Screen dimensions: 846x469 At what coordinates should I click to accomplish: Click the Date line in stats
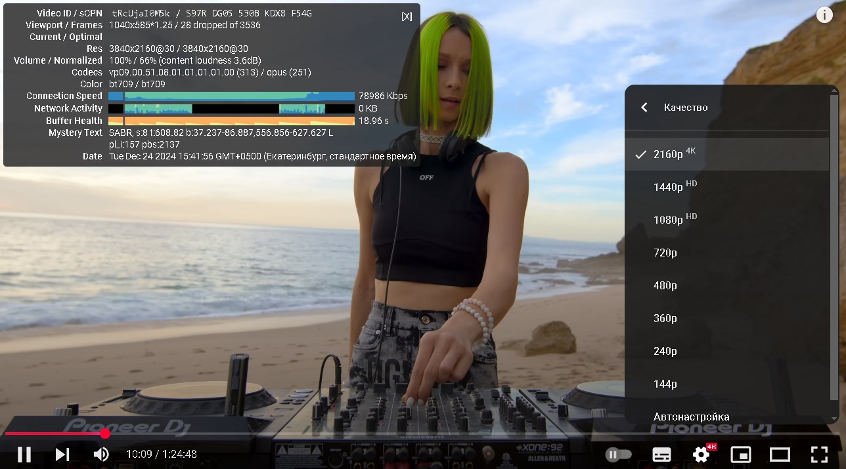pos(263,156)
